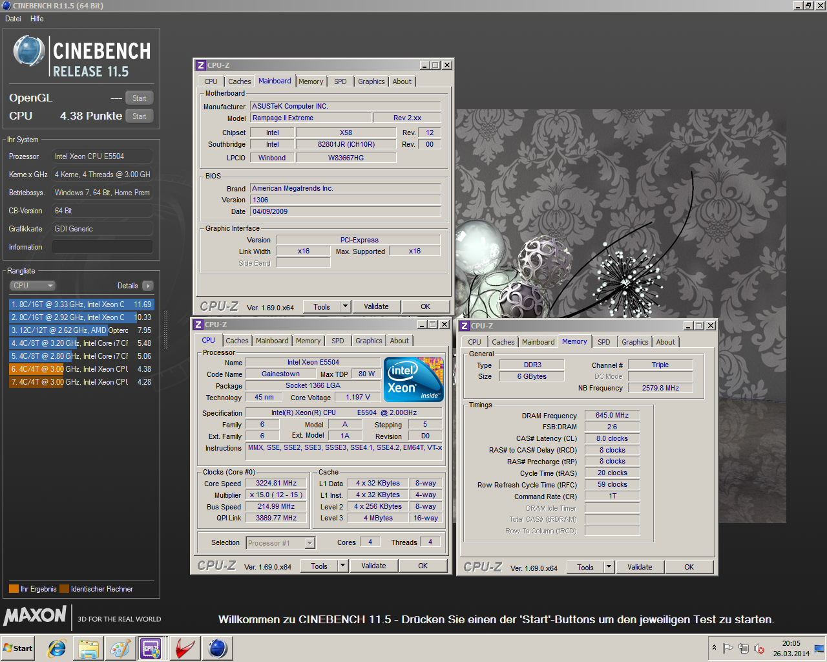The image size is (827, 662).
Task: Open the Datei menu
Action: (13, 19)
